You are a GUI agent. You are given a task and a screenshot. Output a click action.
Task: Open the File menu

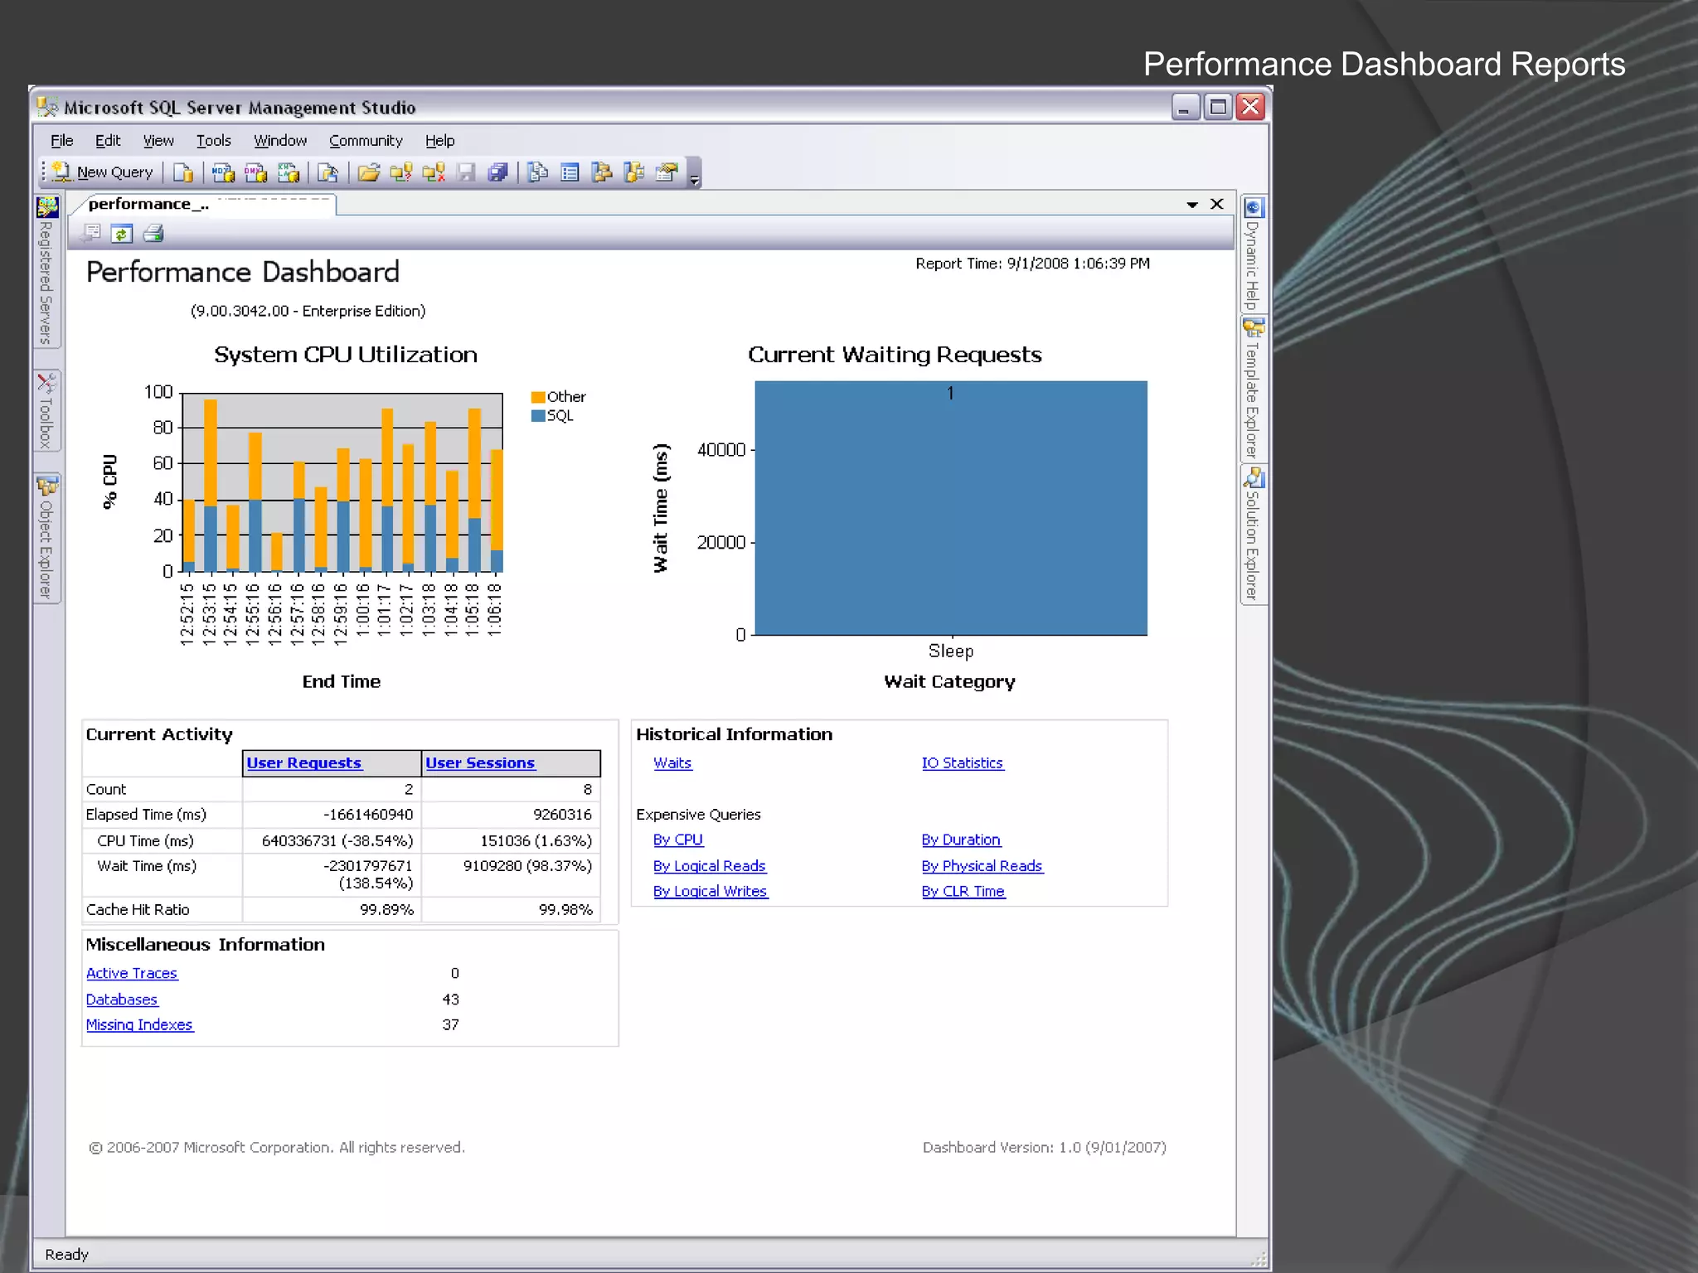point(61,141)
